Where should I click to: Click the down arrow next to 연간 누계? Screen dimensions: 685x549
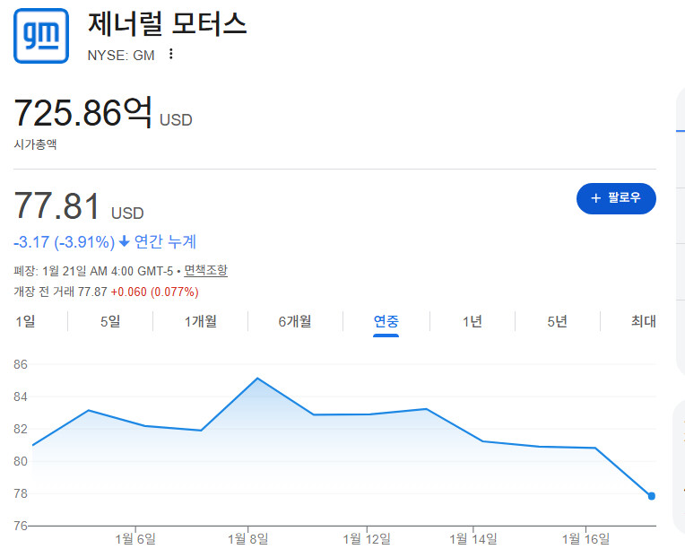[124, 240]
